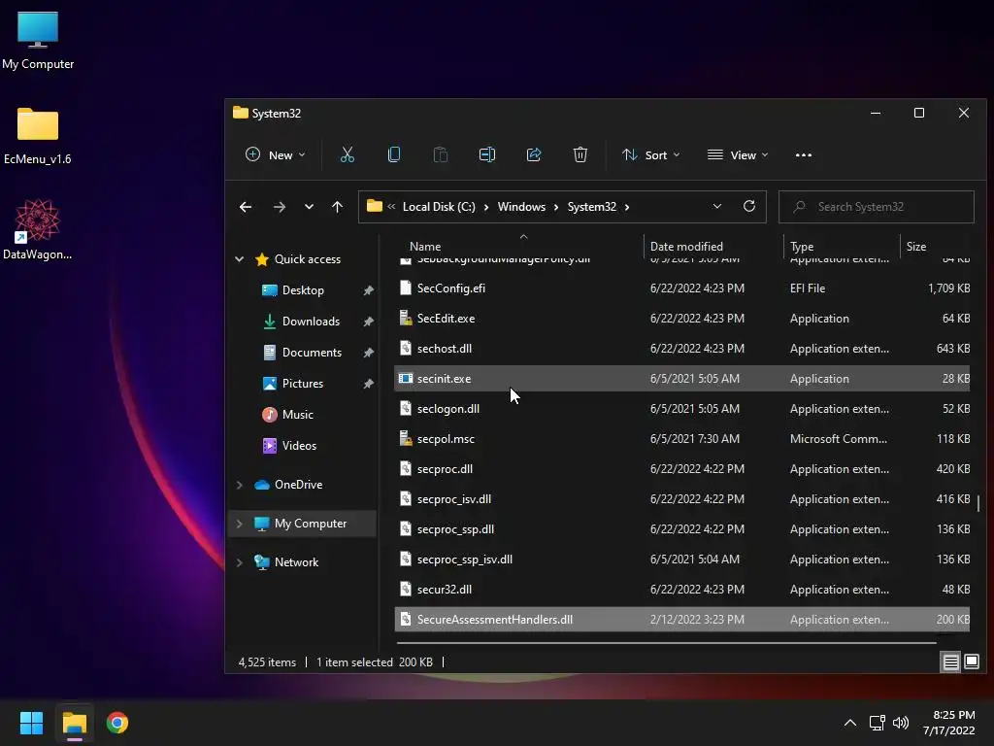Screen dimensions: 994x746
Task: Open the View layout dropdown
Action: coord(738,154)
